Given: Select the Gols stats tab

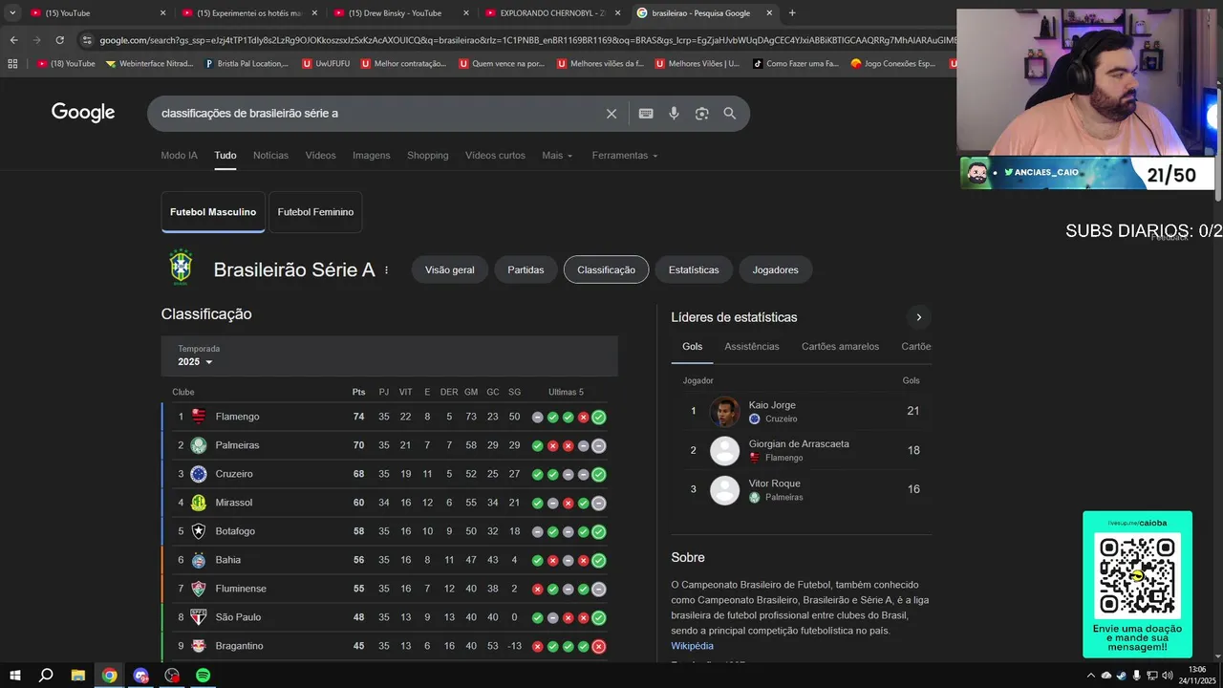Looking at the screenshot, I should click(693, 347).
